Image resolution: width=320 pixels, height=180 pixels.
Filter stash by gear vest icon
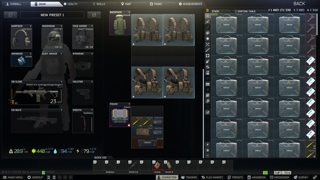(x=207, y=73)
